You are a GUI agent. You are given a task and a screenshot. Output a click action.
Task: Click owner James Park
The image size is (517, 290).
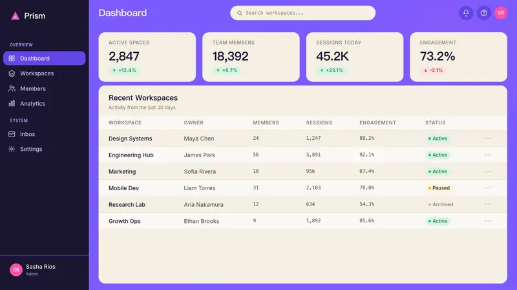200,155
